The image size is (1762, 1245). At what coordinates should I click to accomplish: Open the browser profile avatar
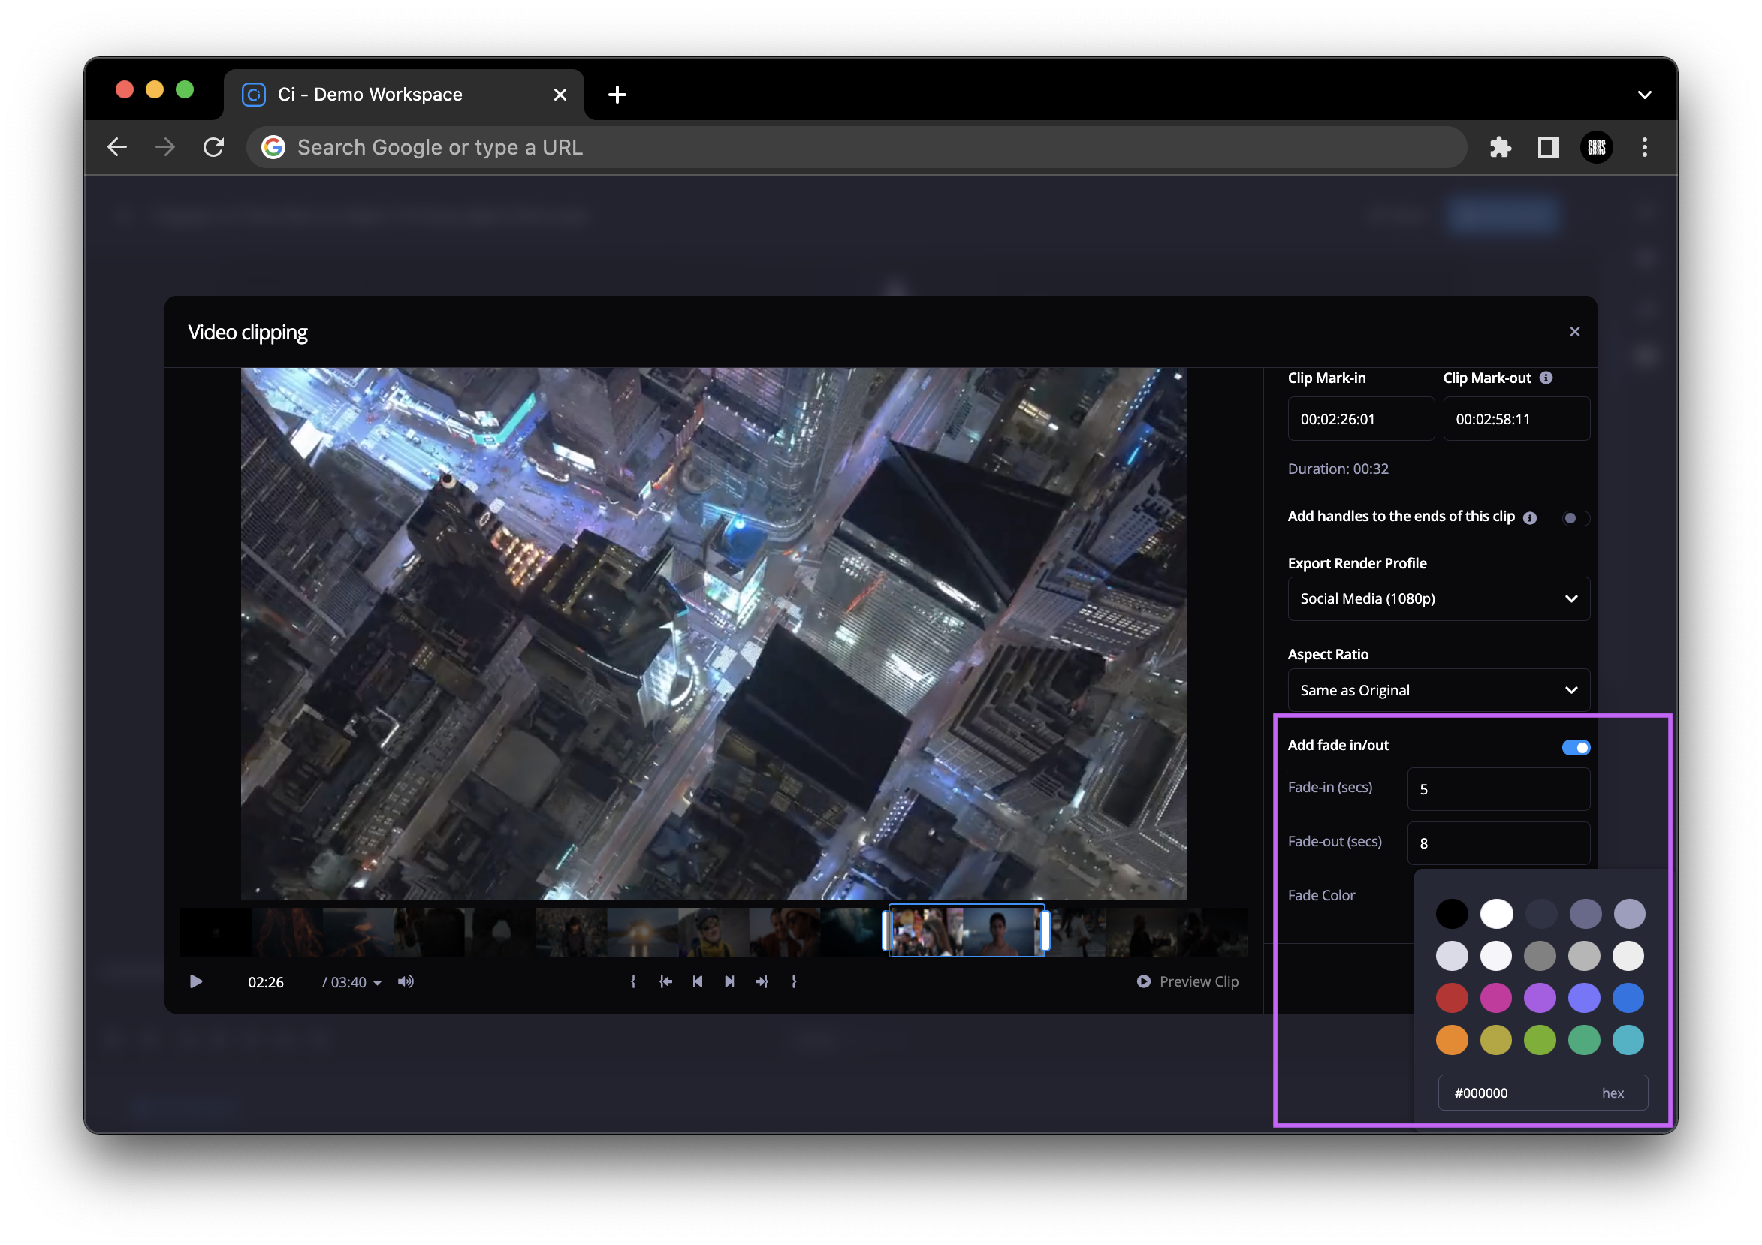(1597, 147)
